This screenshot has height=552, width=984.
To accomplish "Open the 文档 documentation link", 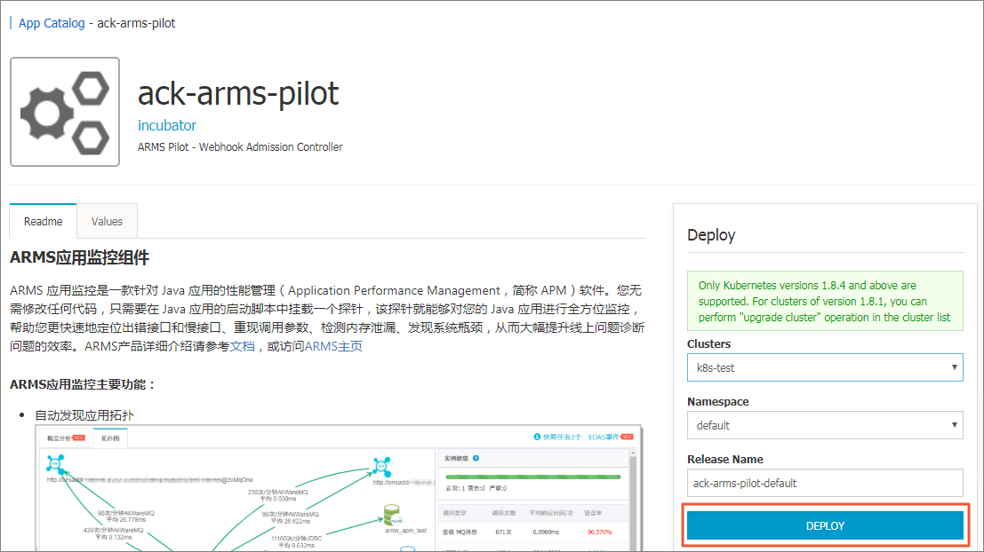I will (x=243, y=346).
